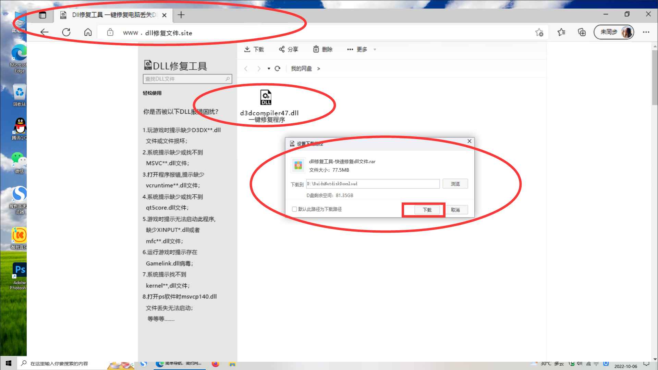Open the history dropdown next to navigation arrows
658x370 pixels.
pyautogui.click(x=269, y=69)
